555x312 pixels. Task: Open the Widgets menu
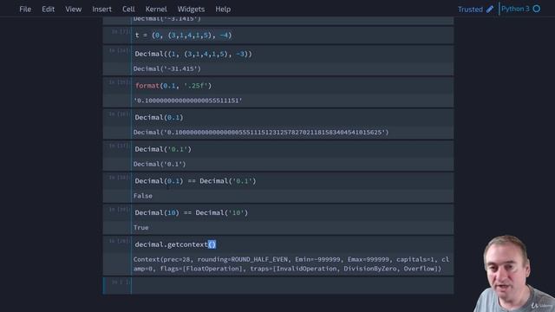click(191, 10)
